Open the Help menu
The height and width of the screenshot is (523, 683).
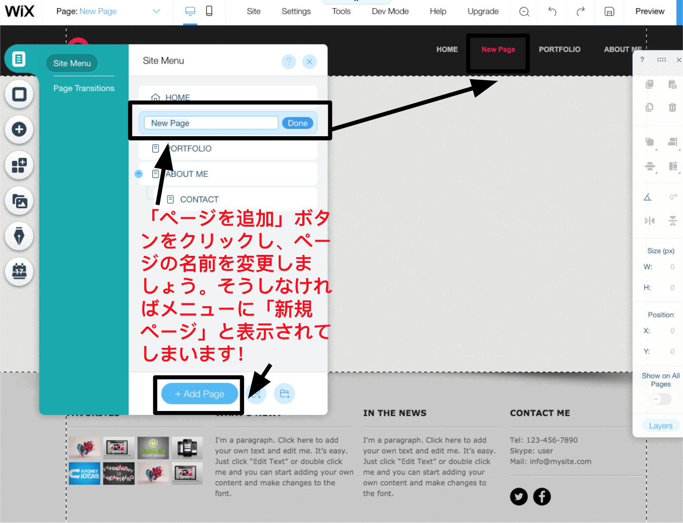click(438, 11)
